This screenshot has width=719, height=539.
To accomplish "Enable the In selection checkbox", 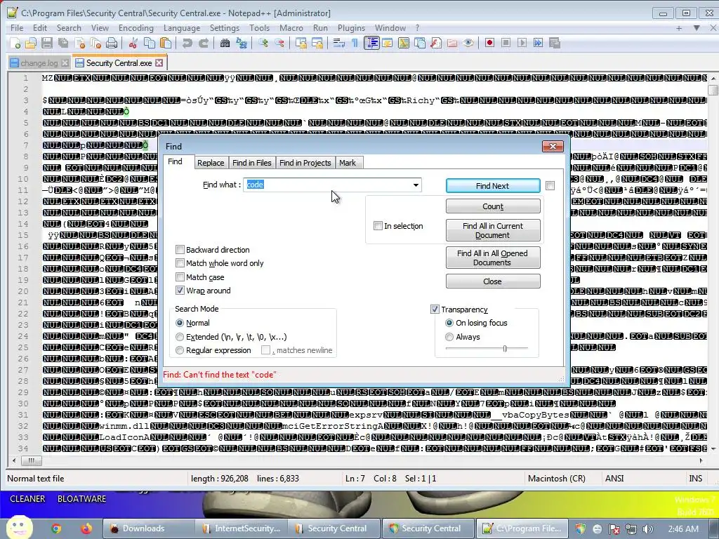I will [378, 226].
